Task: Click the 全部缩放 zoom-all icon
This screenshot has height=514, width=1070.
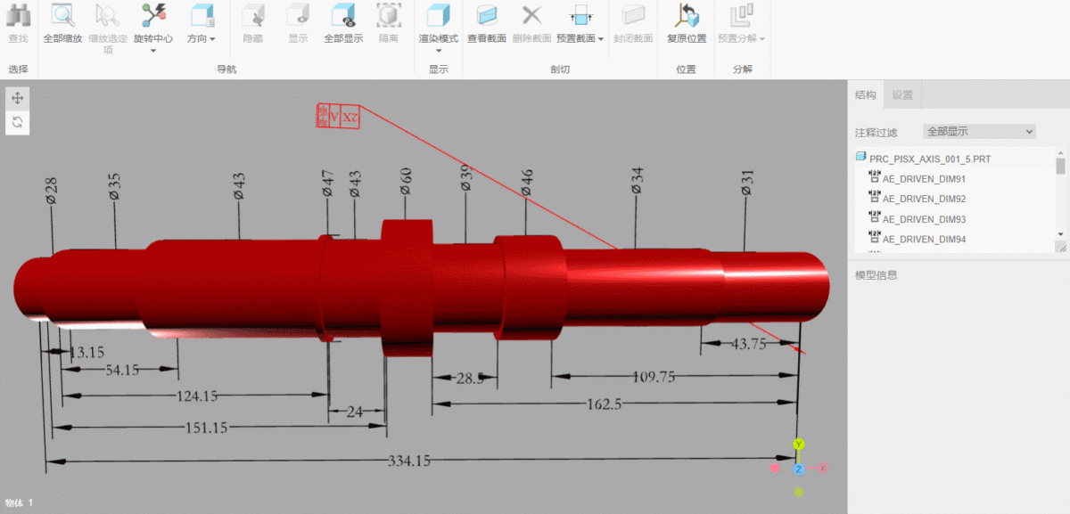Action: (x=62, y=15)
